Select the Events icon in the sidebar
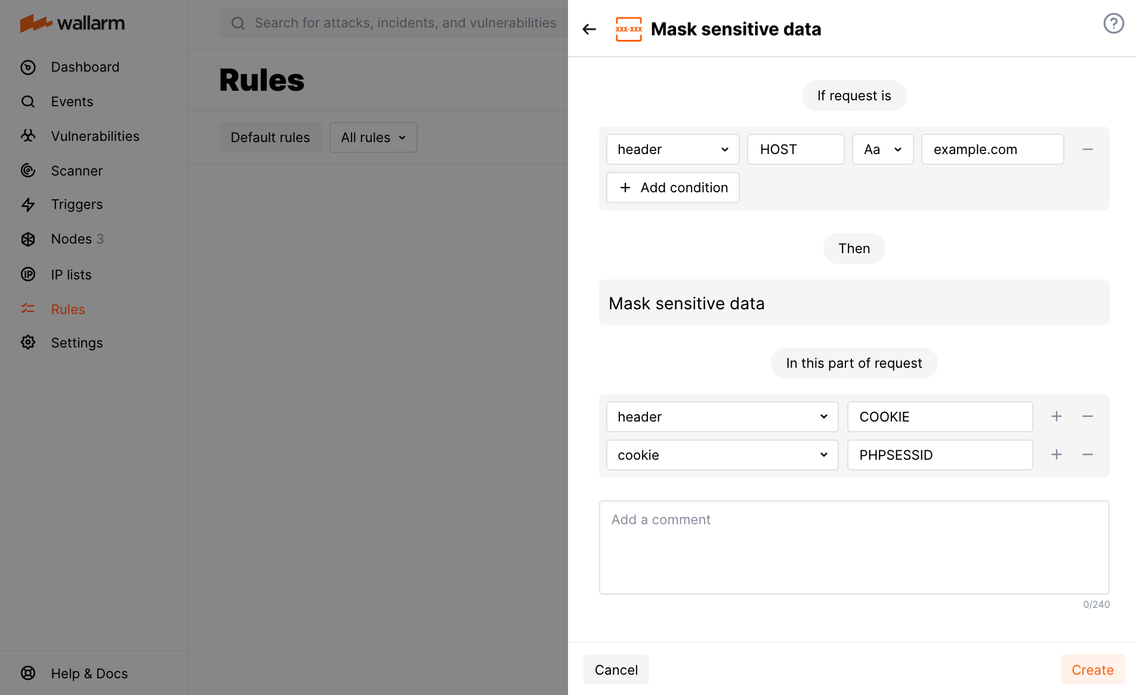The image size is (1136, 695). [28, 102]
